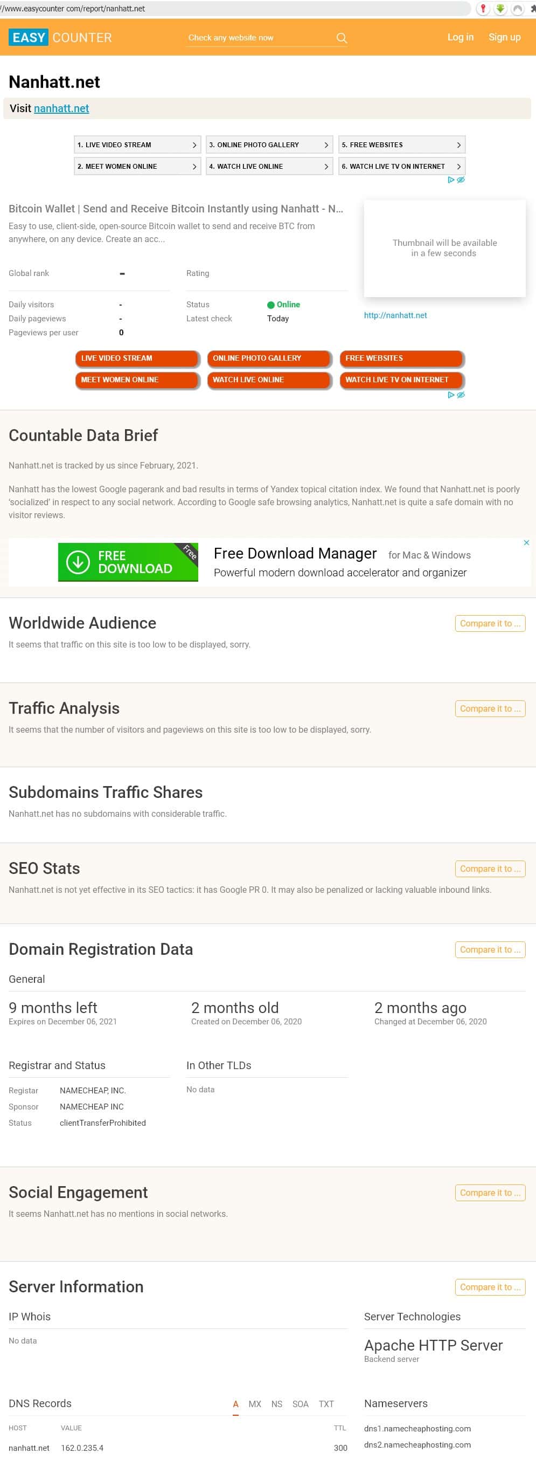This screenshot has width=536, height=1460.
Task: Click the Sign up link
Action: pos(504,37)
